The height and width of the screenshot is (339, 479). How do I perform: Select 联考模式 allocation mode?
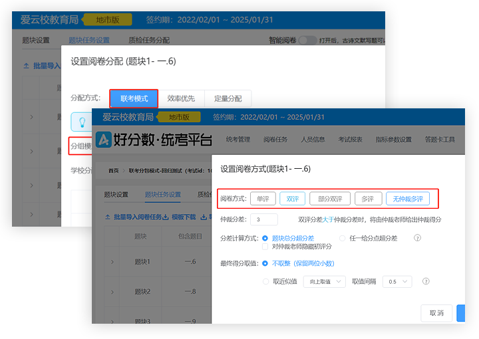(134, 98)
